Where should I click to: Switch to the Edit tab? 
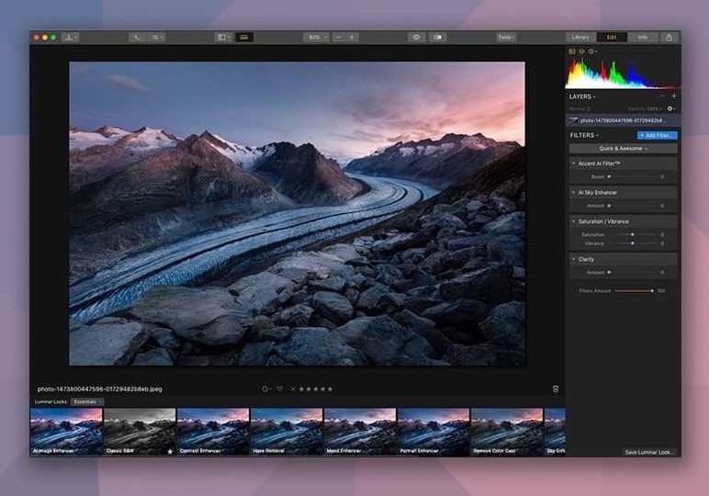click(612, 38)
